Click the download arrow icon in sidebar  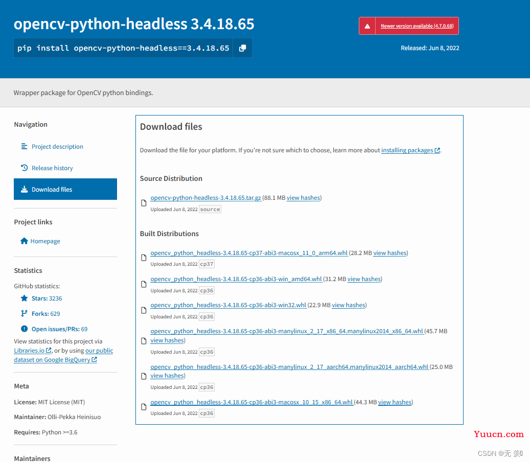pyautogui.click(x=25, y=189)
